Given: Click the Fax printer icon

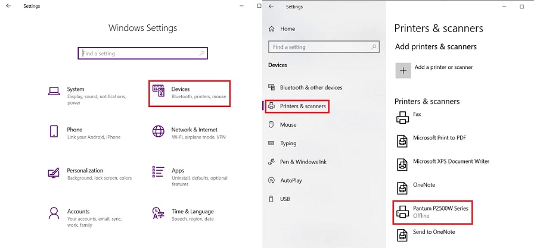Looking at the screenshot, I should pyautogui.click(x=402, y=118).
